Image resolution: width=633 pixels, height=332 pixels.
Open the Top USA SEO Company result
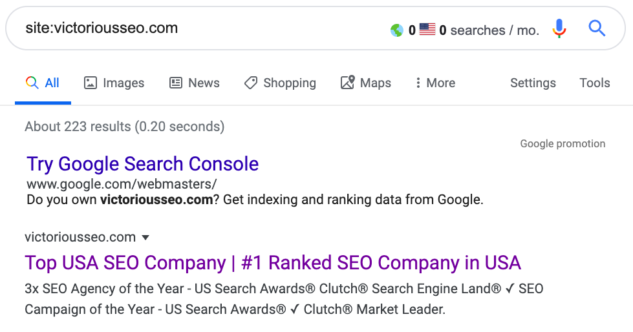point(273,263)
